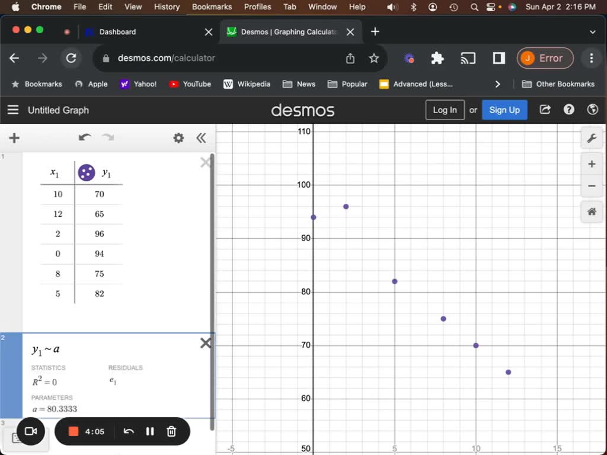
Task: Open the Graph Settings wrench
Action: 591,139
